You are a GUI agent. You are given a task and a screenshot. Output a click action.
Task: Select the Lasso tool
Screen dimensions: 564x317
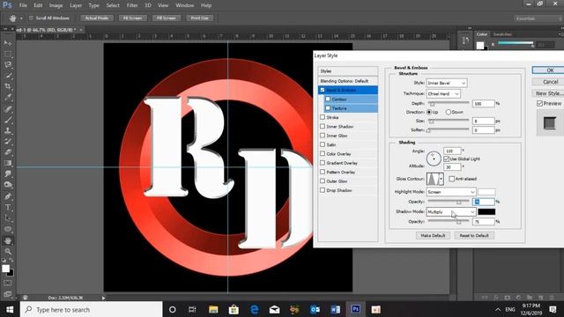coord(8,65)
